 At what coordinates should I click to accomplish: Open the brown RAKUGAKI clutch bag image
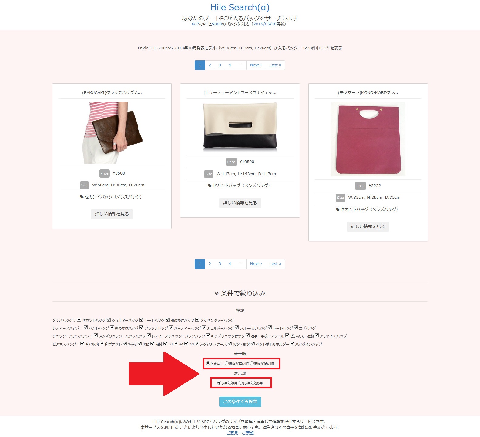[x=112, y=133]
